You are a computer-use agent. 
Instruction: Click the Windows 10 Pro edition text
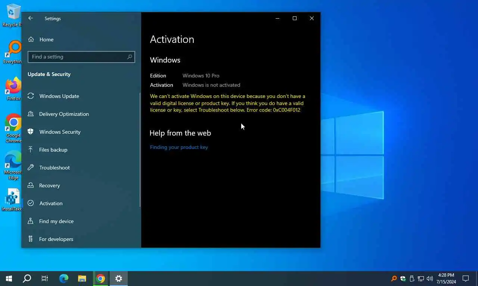pos(201,76)
